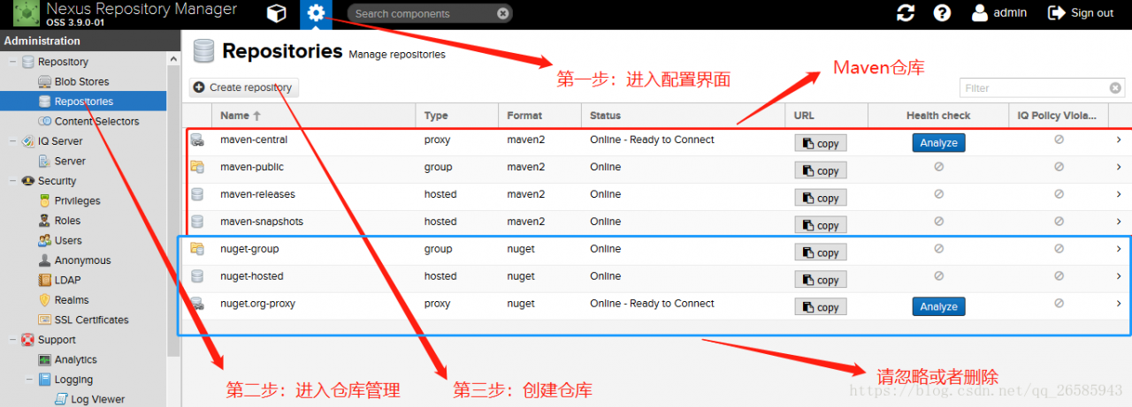Open Content Selectors in sidebar
Image resolution: width=1132 pixels, height=407 pixels.
pos(96,121)
